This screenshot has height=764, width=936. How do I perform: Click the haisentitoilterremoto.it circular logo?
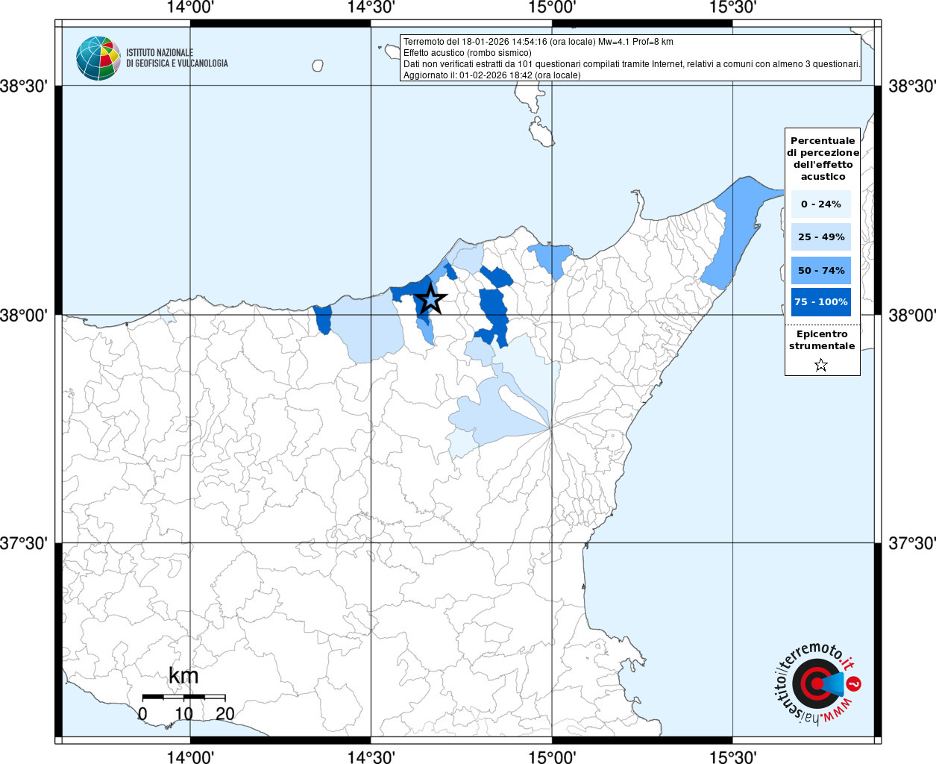(817, 684)
